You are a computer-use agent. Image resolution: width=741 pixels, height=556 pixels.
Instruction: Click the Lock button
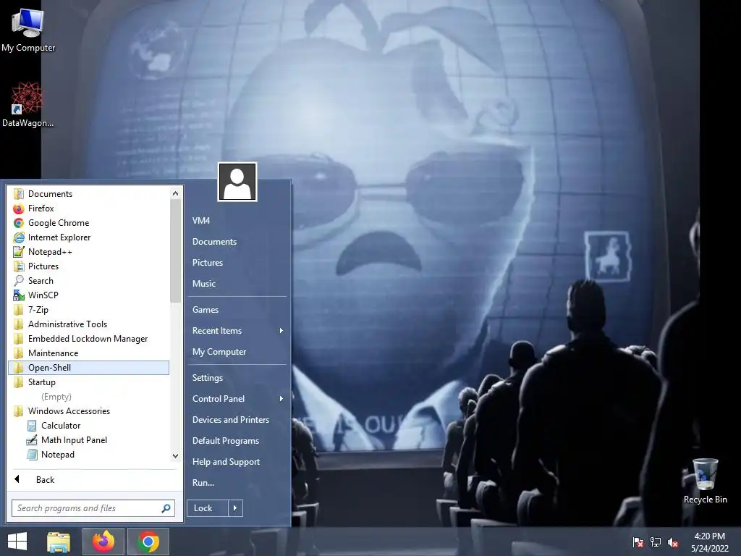click(x=208, y=508)
